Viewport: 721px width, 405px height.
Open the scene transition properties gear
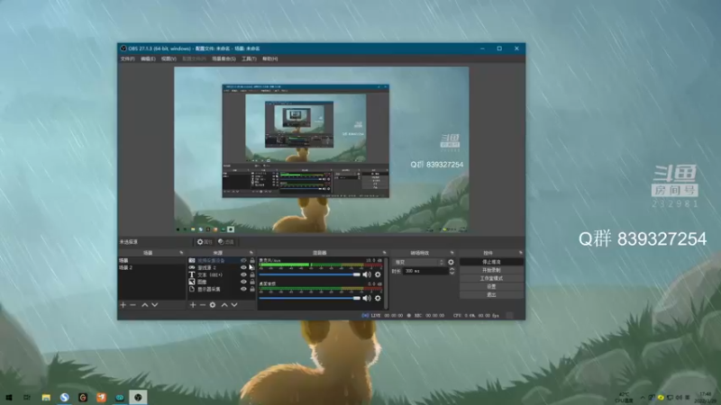tap(451, 262)
